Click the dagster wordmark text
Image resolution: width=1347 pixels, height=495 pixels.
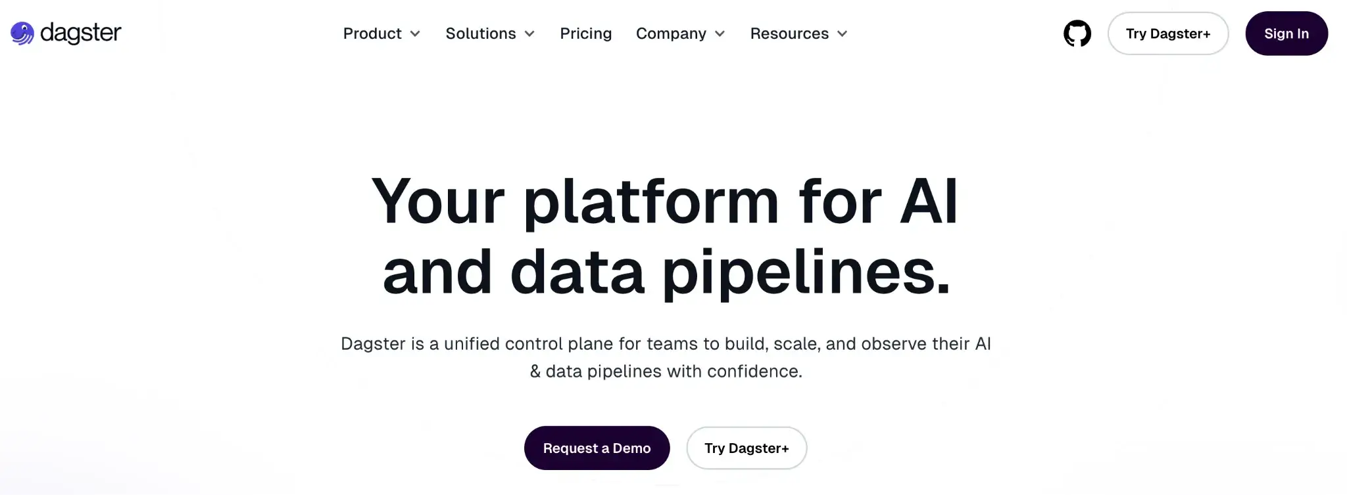81,33
